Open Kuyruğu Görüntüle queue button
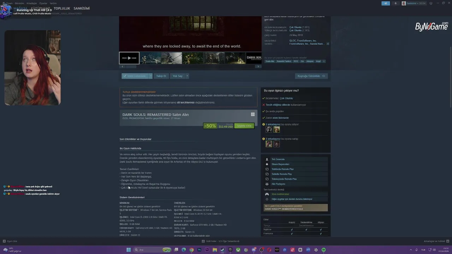The image size is (452, 254). pyautogui.click(x=311, y=76)
